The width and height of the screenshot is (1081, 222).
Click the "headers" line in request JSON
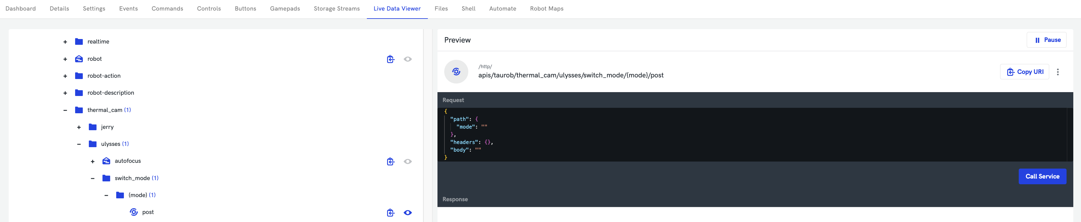pos(471,142)
